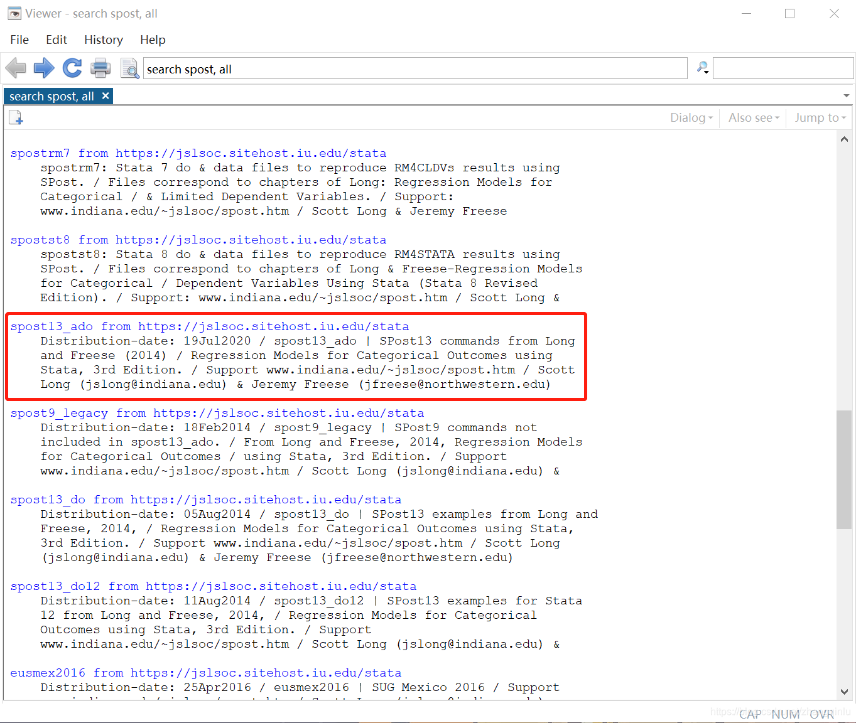Expand the Also see dropdown

(754, 117)
